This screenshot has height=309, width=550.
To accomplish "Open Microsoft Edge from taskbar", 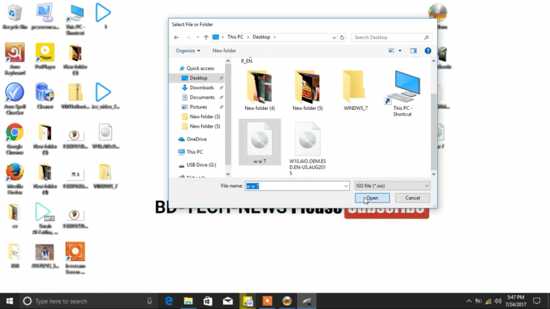I will tap(168, 301).
